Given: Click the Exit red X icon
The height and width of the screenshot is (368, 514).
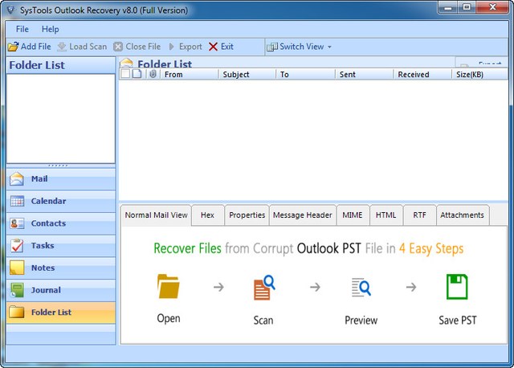Looking at the screenshot, I should pos(213,47).
